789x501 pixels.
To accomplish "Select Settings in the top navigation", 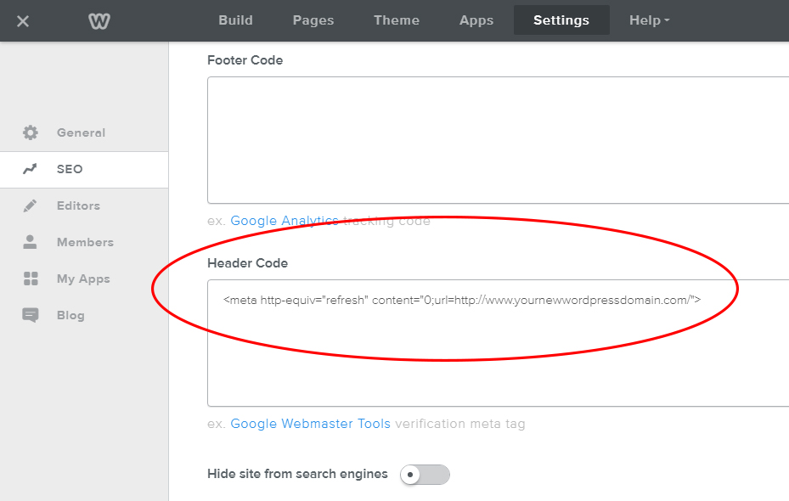I will tap(561, 20).
